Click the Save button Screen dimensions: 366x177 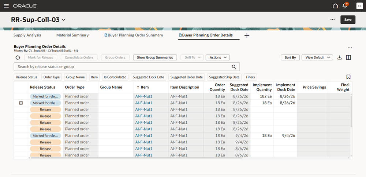[x=348, y=20]
